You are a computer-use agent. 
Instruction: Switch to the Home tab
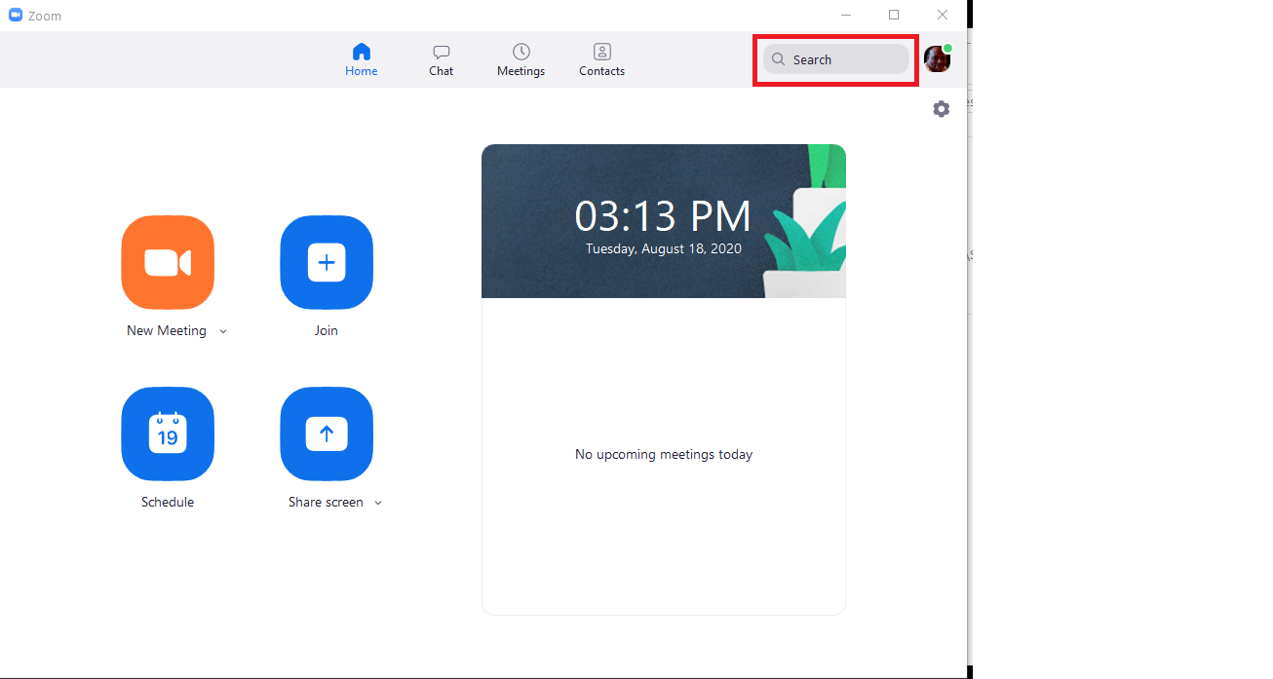[362, 59]
